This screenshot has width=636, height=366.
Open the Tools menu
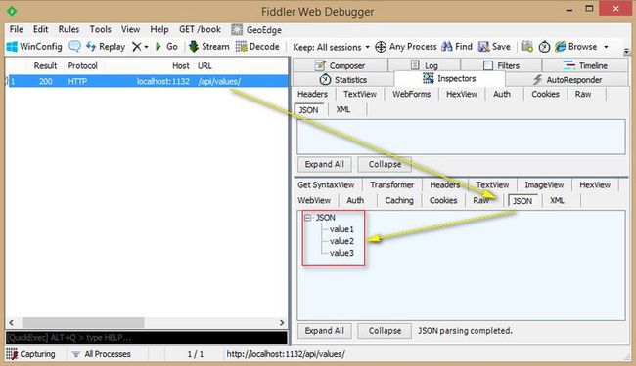tap(100, 29)
